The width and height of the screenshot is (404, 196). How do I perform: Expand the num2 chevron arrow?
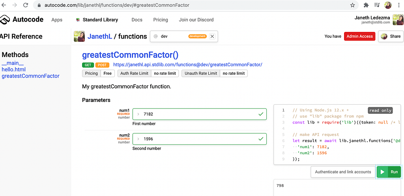[x=138, y=139]
